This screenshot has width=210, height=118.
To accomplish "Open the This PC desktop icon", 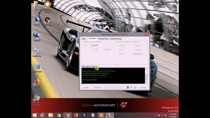I will [36, 21].
